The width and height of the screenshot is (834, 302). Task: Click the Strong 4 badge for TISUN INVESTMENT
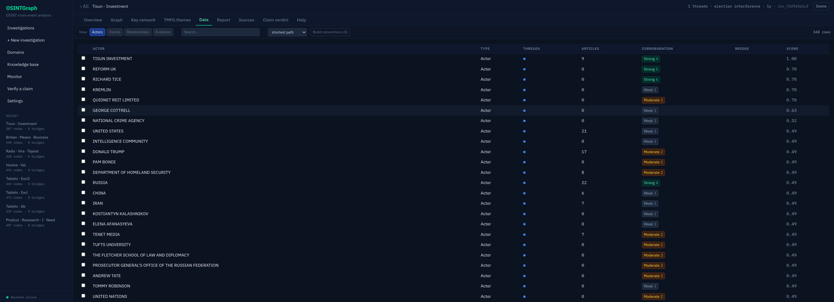(651, 59)
